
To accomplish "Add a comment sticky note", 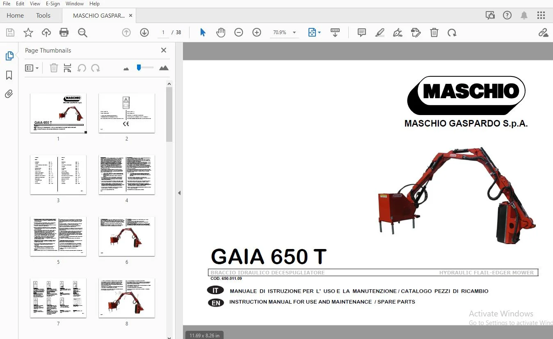I will pos(361,32).
